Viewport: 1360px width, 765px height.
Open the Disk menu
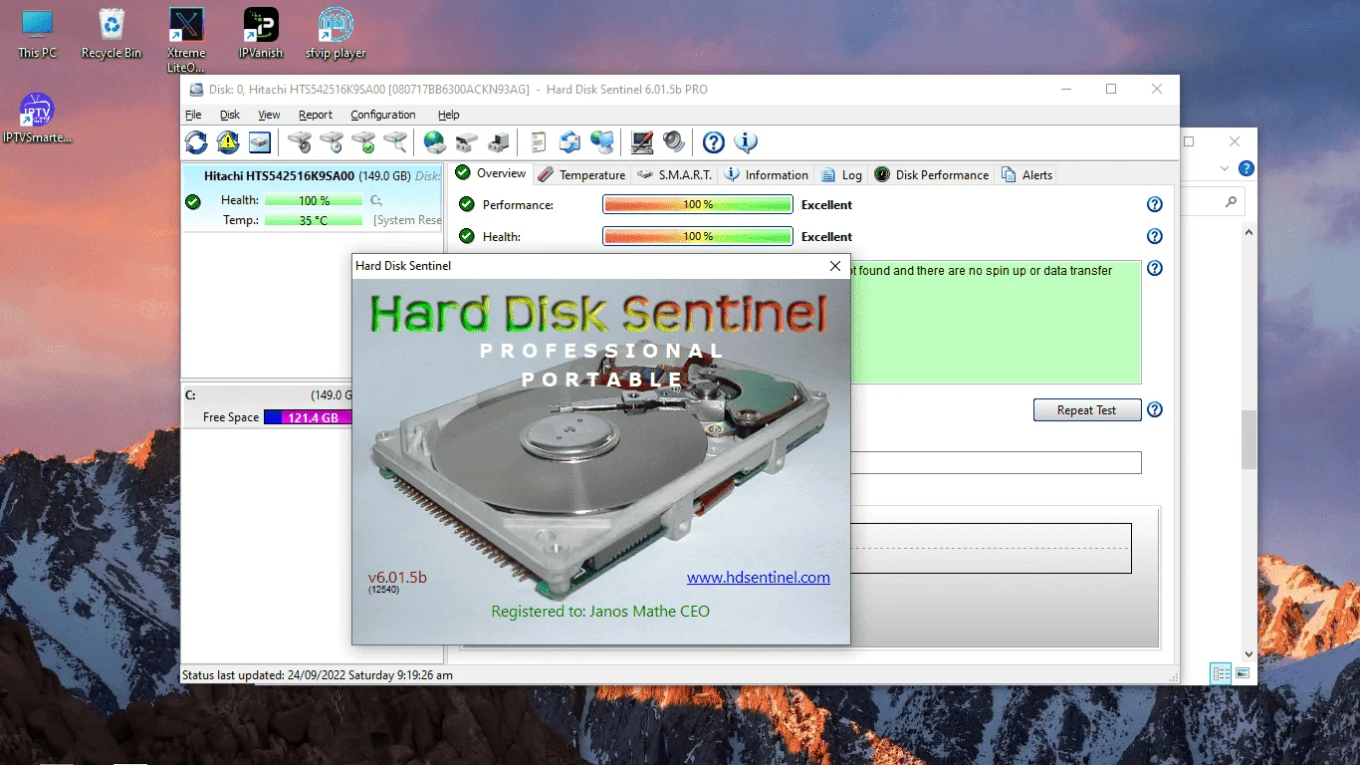coord(230,115)
